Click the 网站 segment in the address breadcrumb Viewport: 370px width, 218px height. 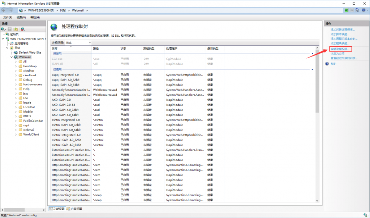pos(63,10)
